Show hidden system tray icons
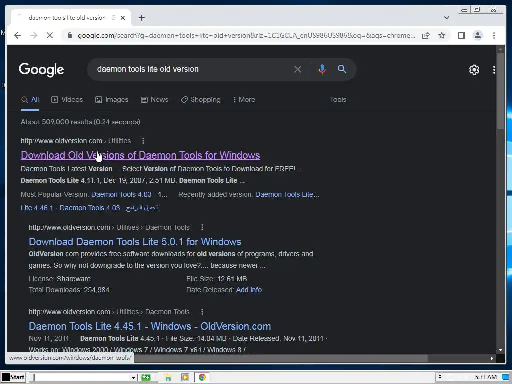512x384 pixels. [x=440, y=377]
